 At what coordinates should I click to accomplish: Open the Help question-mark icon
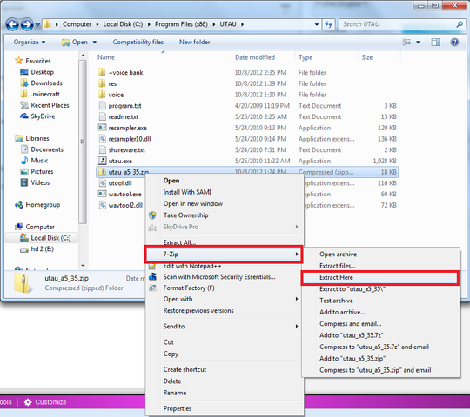pos(454,43)
